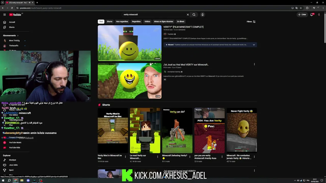The height and width of the screenshot is (183, 326).
Task: Click the Créer button
Action: click(x=302, y=14)
